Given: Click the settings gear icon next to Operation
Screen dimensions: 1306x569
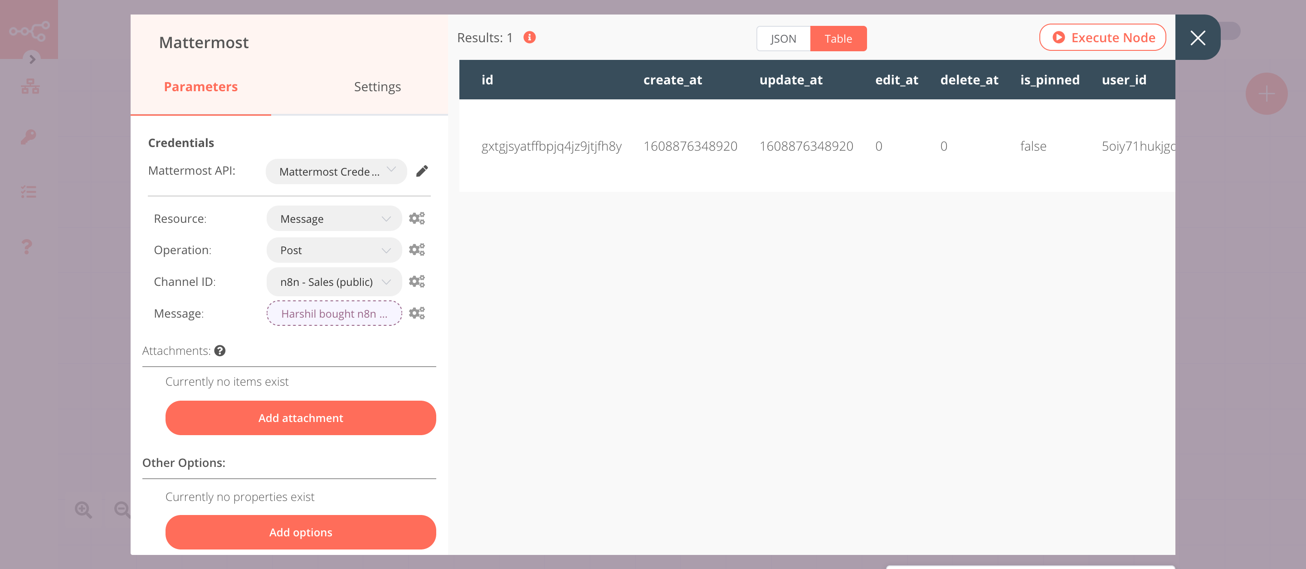Looking at the screenshot, I should [416, 250].
